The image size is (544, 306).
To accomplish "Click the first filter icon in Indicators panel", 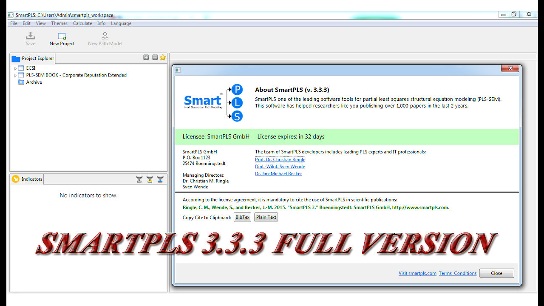I will click(x=139, y=179).
